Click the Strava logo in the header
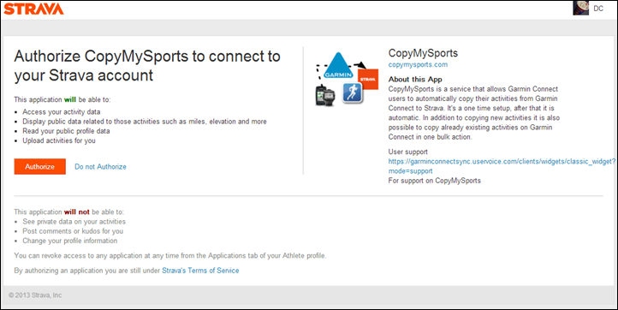 point(33,9)
